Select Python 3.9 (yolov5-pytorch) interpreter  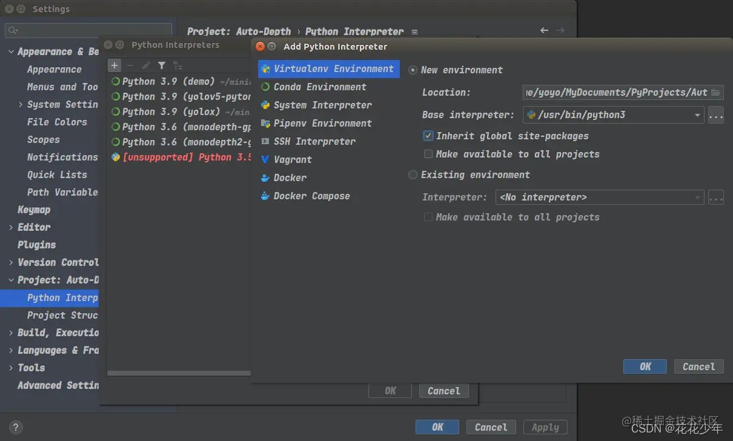pyautogui.click(x=180, y=96)
